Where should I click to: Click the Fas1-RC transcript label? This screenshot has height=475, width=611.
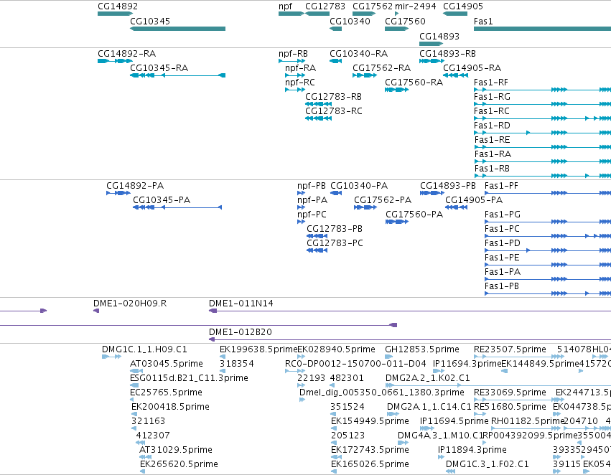tap(491, 111)
